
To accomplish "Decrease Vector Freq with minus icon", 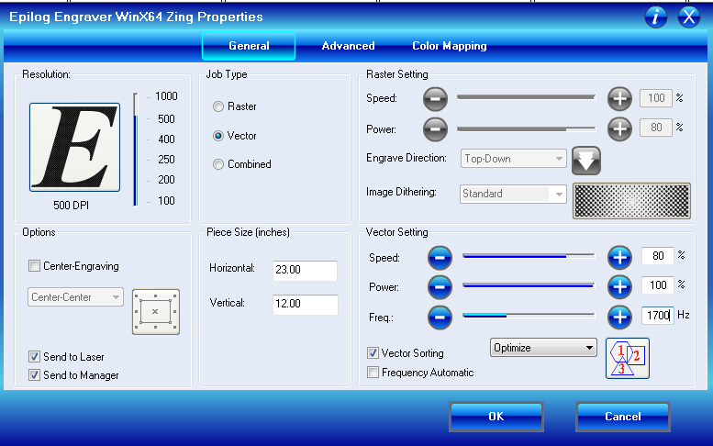I will [440, 317].
